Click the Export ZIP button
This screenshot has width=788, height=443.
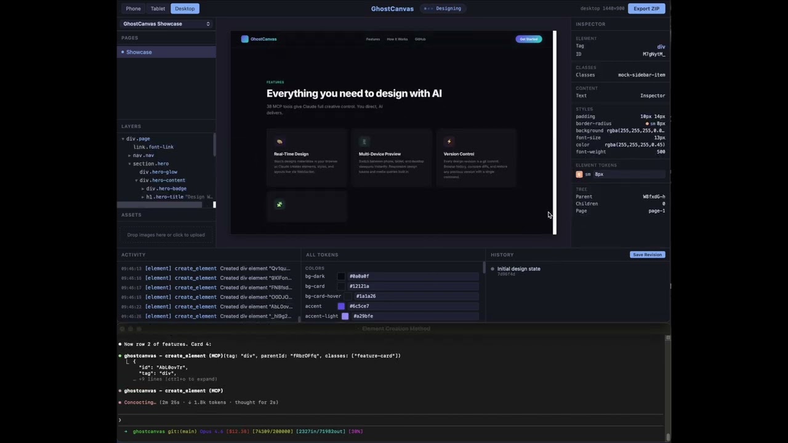point(646,9)
